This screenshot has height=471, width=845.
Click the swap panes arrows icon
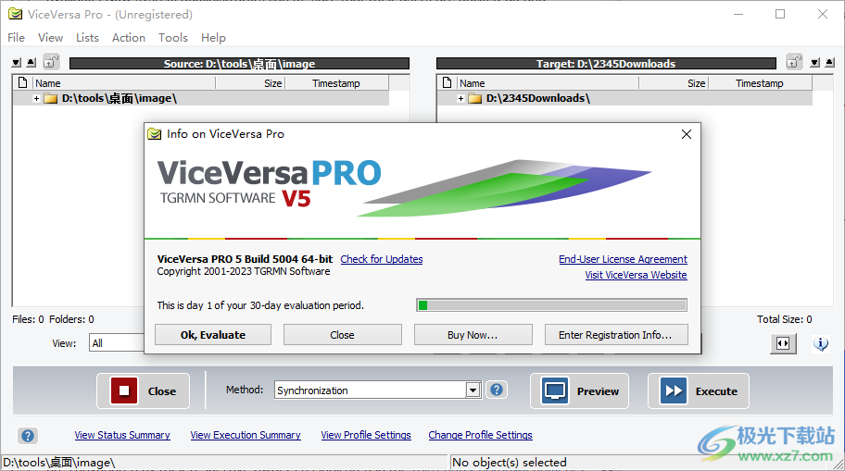(x=783, y=343)
